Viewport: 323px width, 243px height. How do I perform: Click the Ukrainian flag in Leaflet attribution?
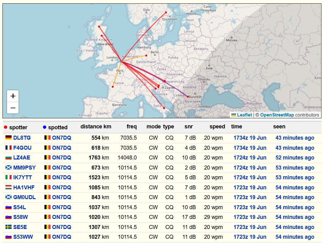coord(233,115)
